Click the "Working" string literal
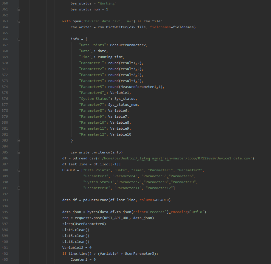This screenshot has height=264, width=271. pyautogui.click(x=107, y=3)
